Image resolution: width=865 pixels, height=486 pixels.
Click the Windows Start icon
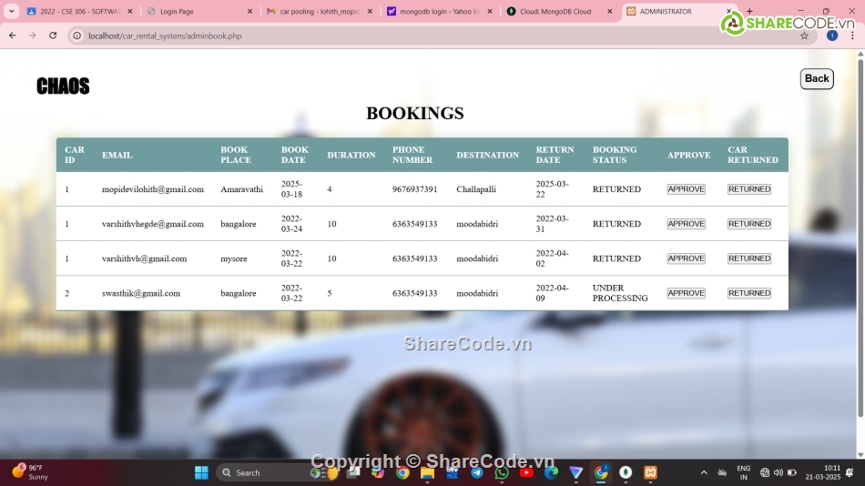(x=201, y=472)
